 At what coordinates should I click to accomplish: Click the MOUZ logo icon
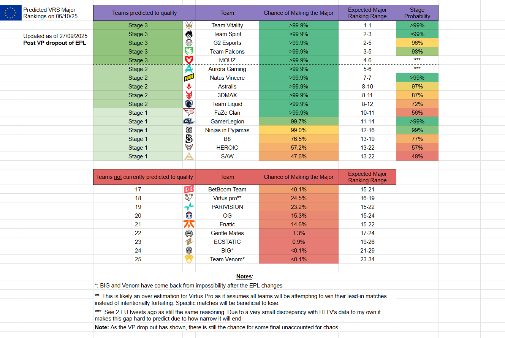click(x=189, y=60)
